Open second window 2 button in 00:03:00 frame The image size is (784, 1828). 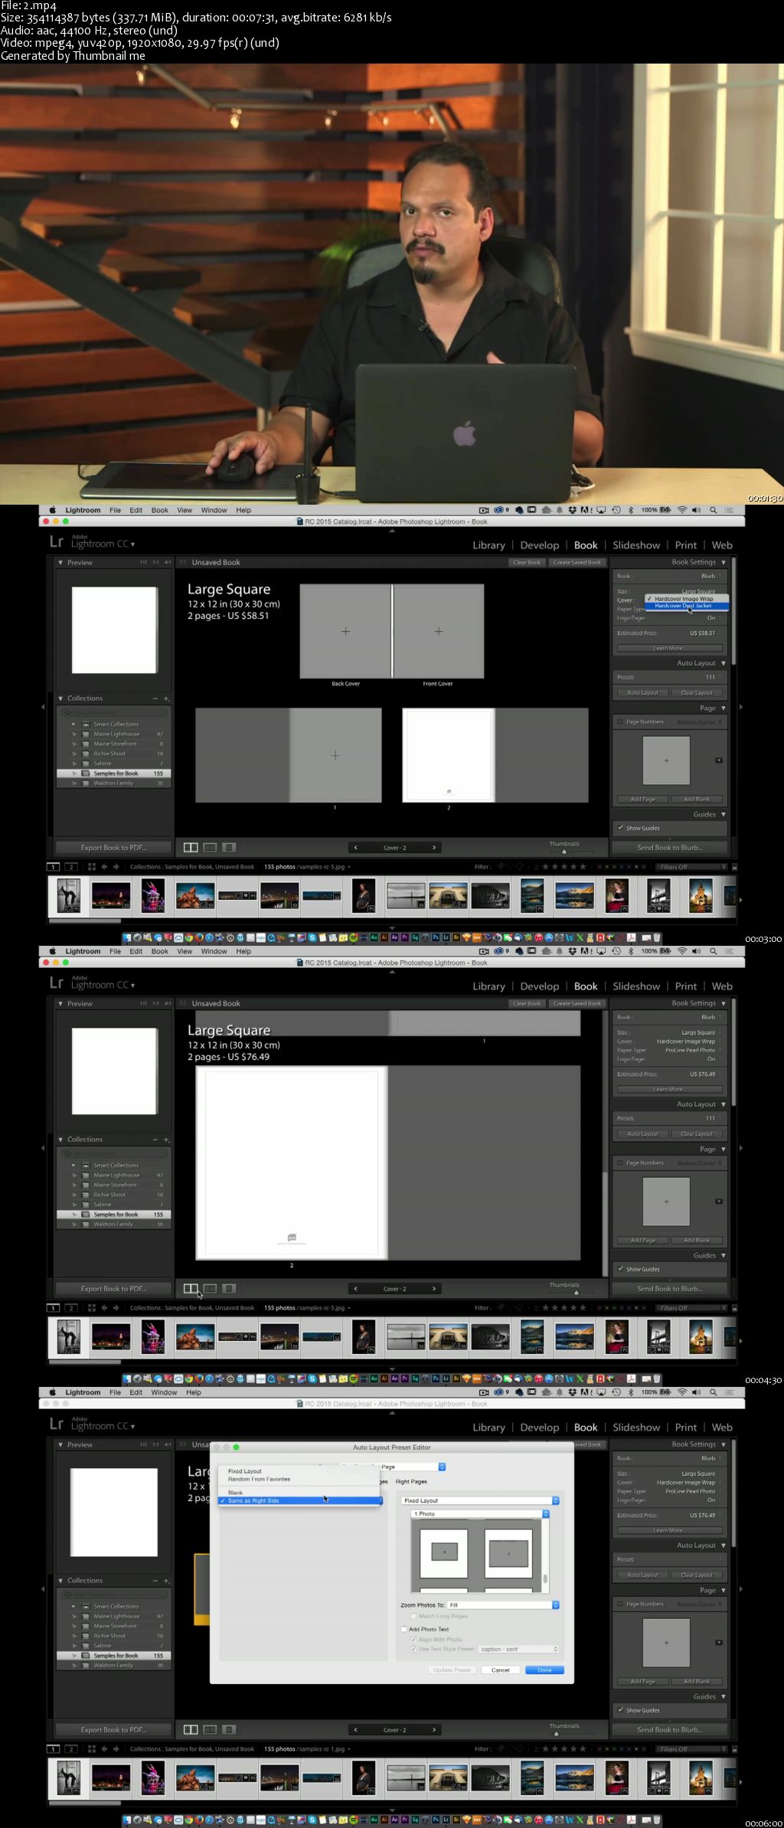point(70,867)
